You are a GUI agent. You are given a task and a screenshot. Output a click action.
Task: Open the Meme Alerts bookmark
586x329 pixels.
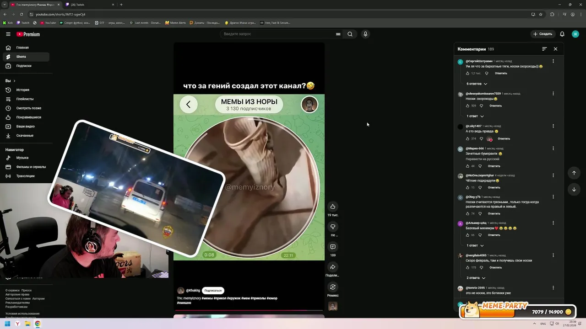(x=175, y=22)
